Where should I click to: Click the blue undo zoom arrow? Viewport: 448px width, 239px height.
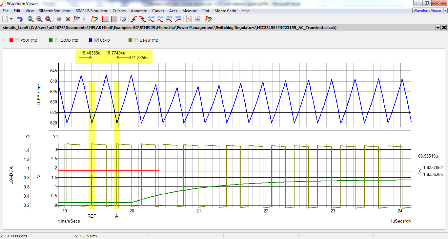20,19
